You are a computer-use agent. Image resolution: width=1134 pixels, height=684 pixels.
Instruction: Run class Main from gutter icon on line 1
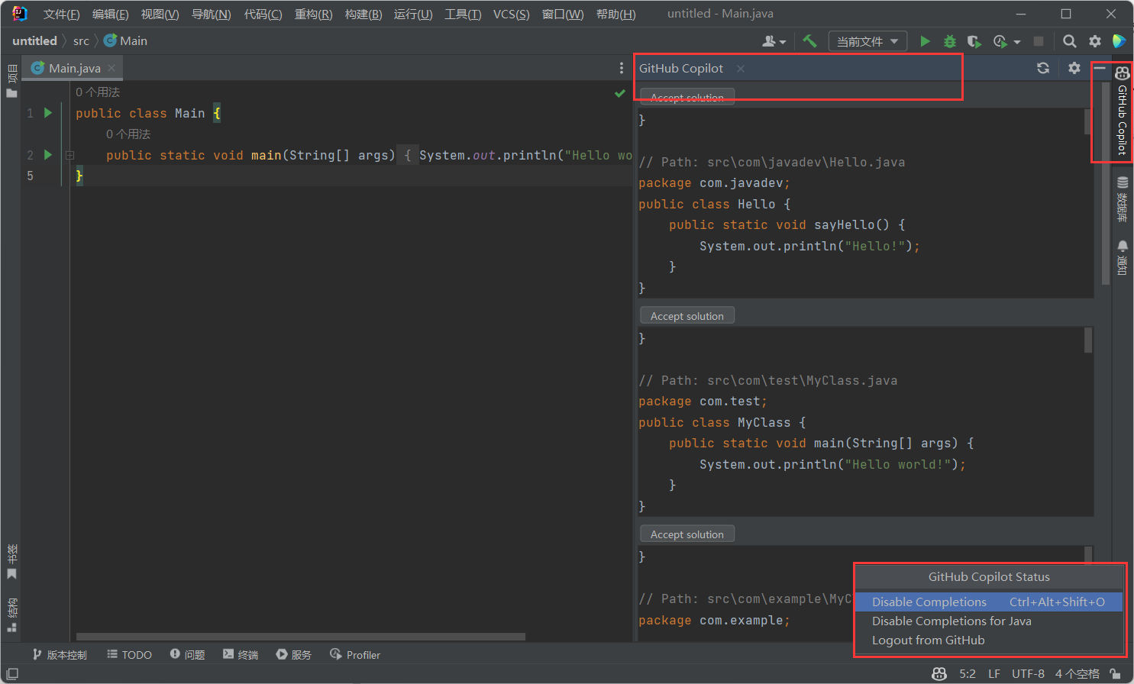coord(48,113)
